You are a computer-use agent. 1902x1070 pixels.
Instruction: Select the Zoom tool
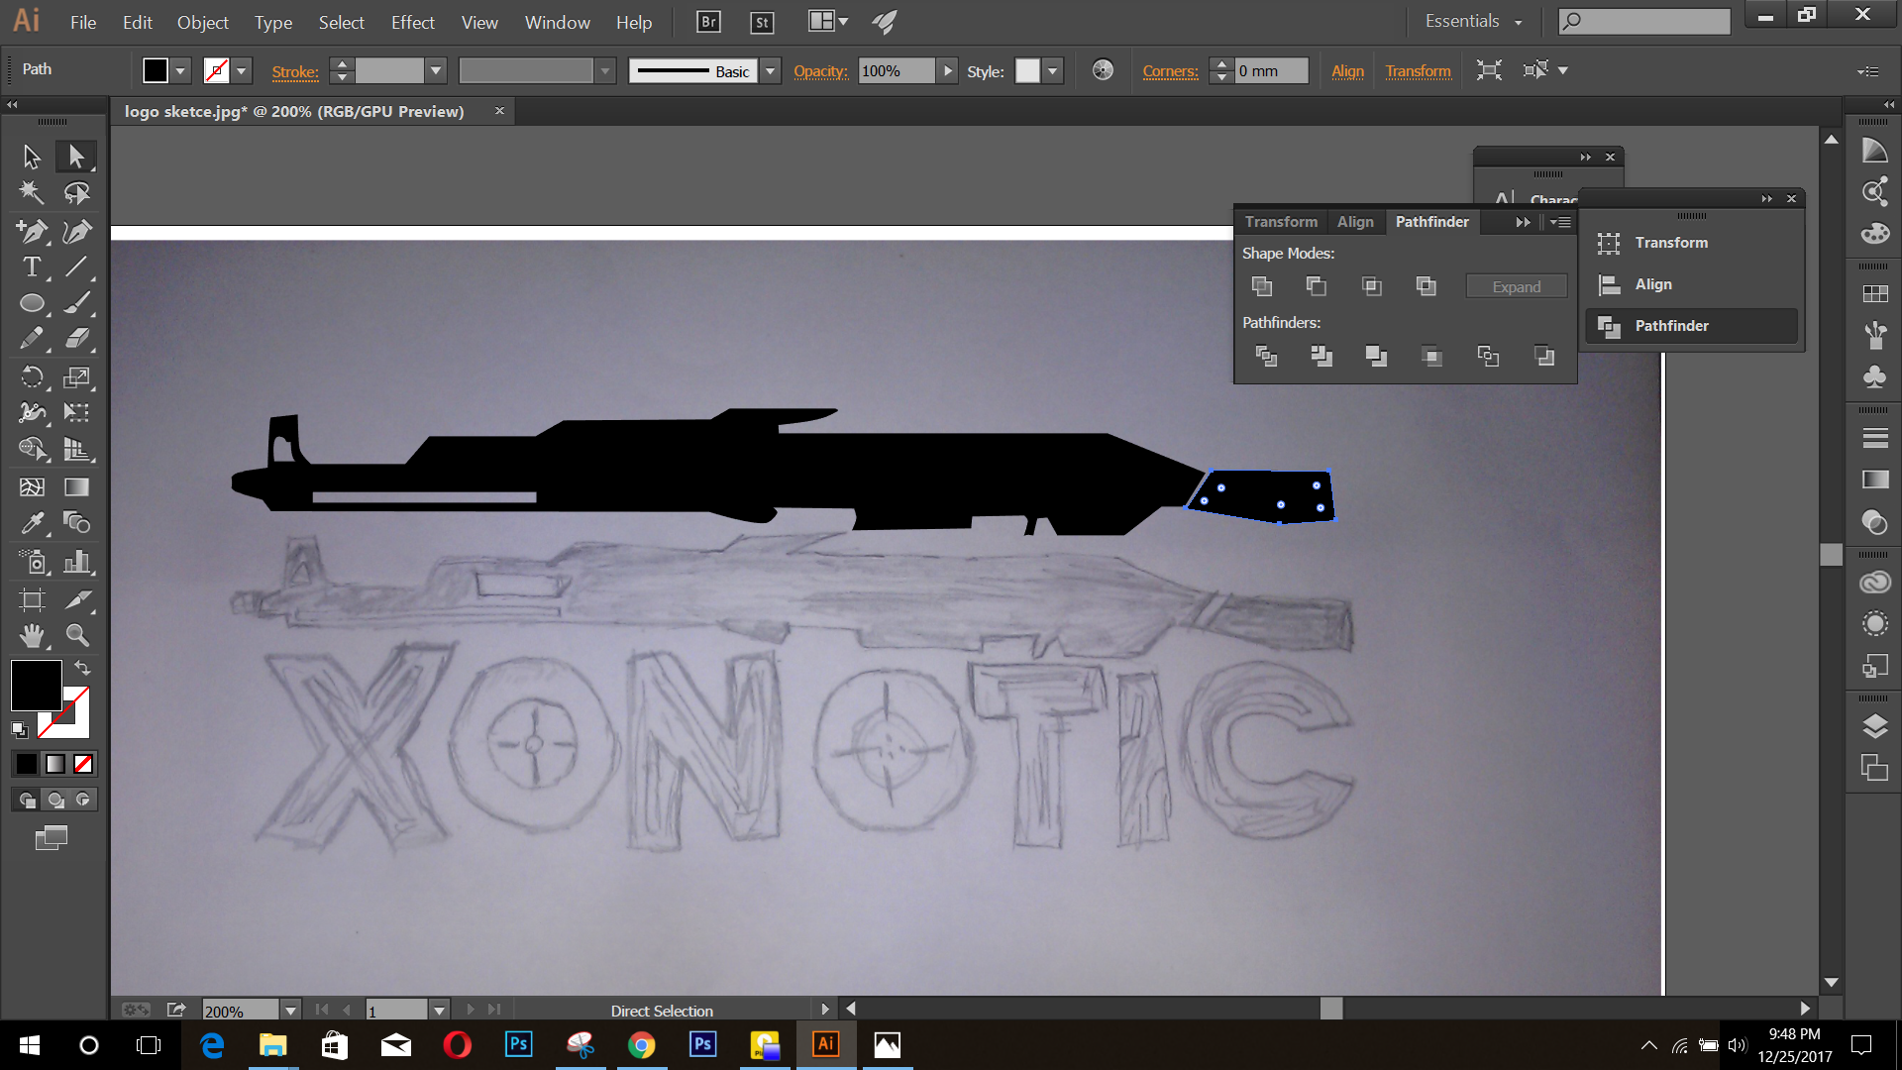76,635
